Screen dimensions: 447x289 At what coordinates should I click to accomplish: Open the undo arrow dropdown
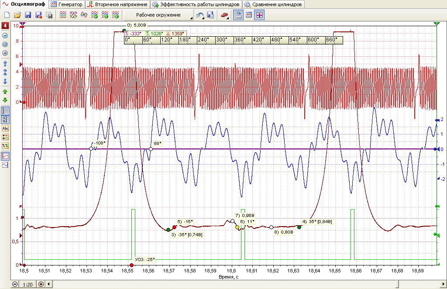[x=200, y=15]
